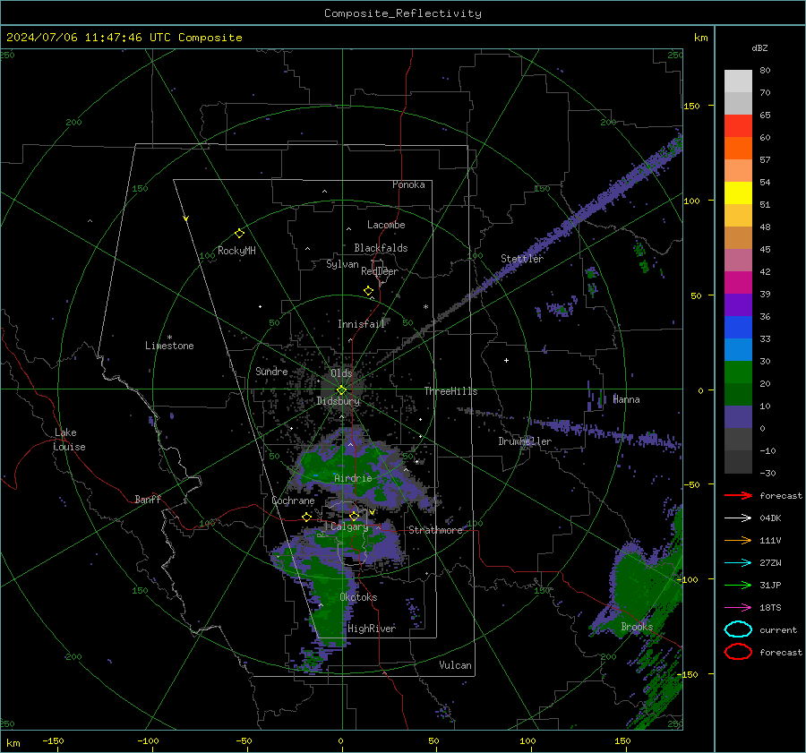Choose the royal blue dBZ scale swatch
Image resolution: width=806 pixels, height=753 pixels.
(738, 328)
